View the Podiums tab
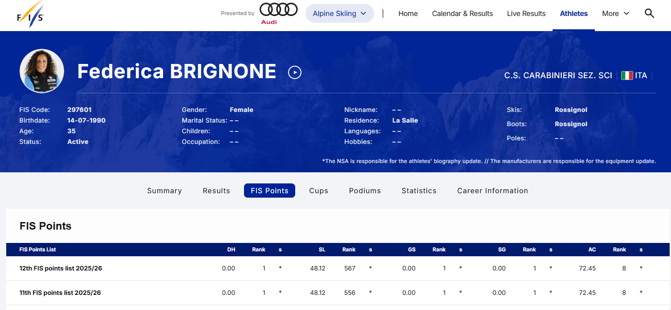The height and width of the screenshot is (310, 671). click(x=365, y=191)
